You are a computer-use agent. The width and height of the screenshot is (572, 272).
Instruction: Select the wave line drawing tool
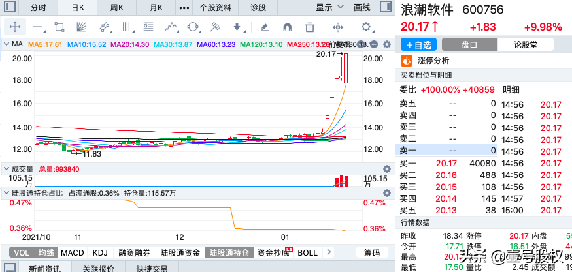(x=171, y=27)
